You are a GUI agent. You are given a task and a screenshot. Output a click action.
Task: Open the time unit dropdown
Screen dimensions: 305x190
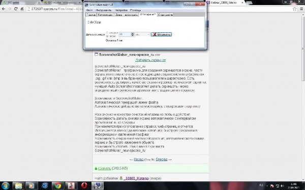(x=143, y=34)
